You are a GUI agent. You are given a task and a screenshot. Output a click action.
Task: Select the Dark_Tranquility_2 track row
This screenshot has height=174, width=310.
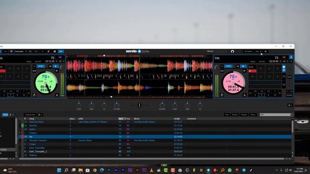(155, 151)
